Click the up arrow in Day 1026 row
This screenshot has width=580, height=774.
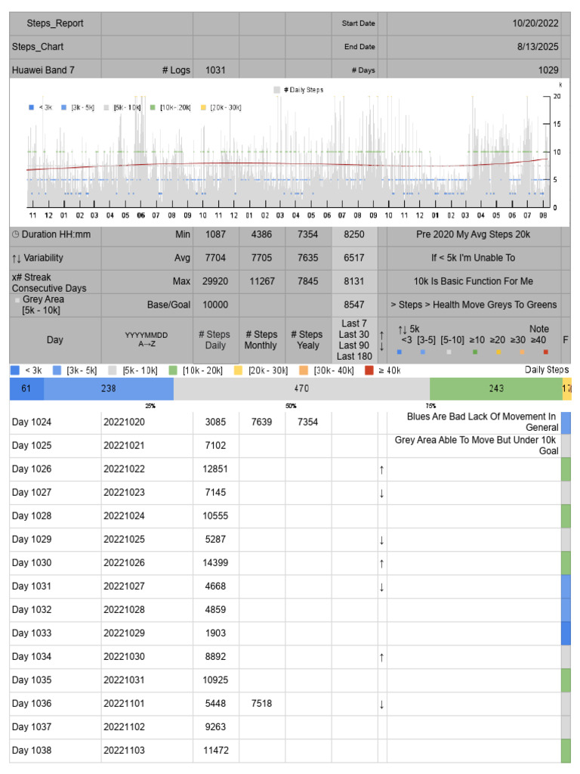(381, 469)
